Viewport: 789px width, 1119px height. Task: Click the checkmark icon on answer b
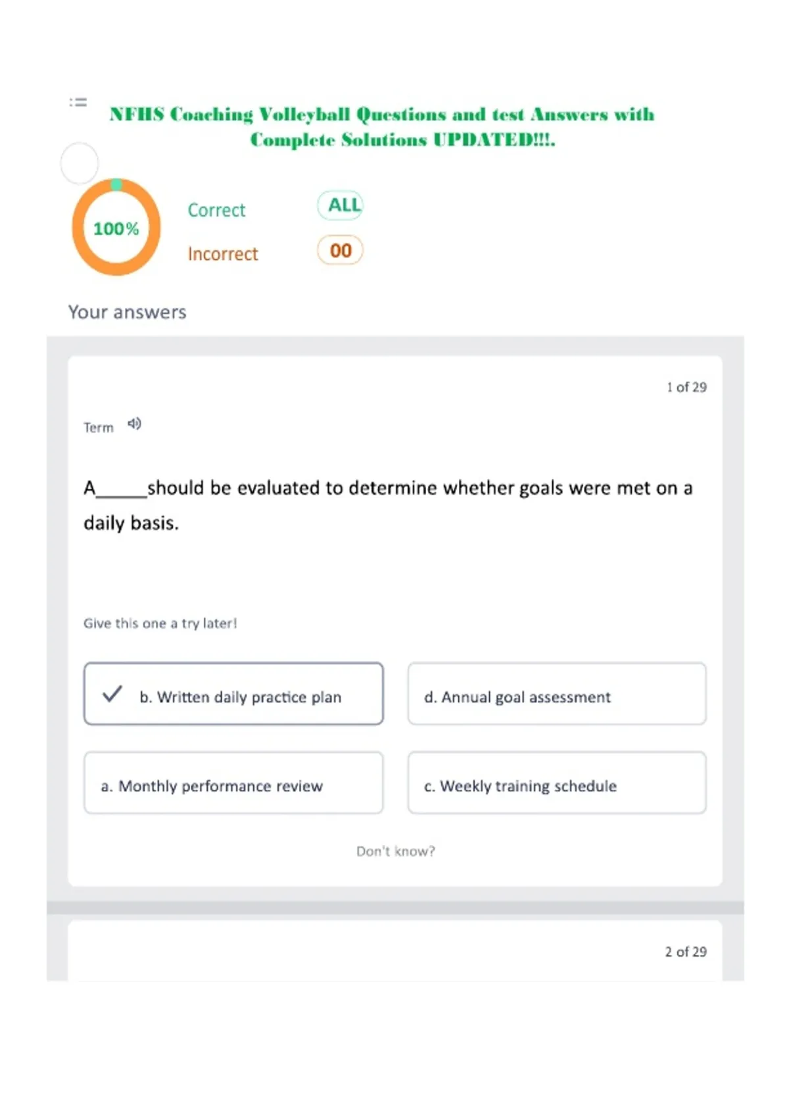(x=112, y=694)
